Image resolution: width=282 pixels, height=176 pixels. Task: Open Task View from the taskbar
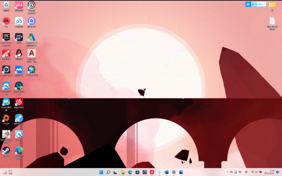tap(115, 172)
